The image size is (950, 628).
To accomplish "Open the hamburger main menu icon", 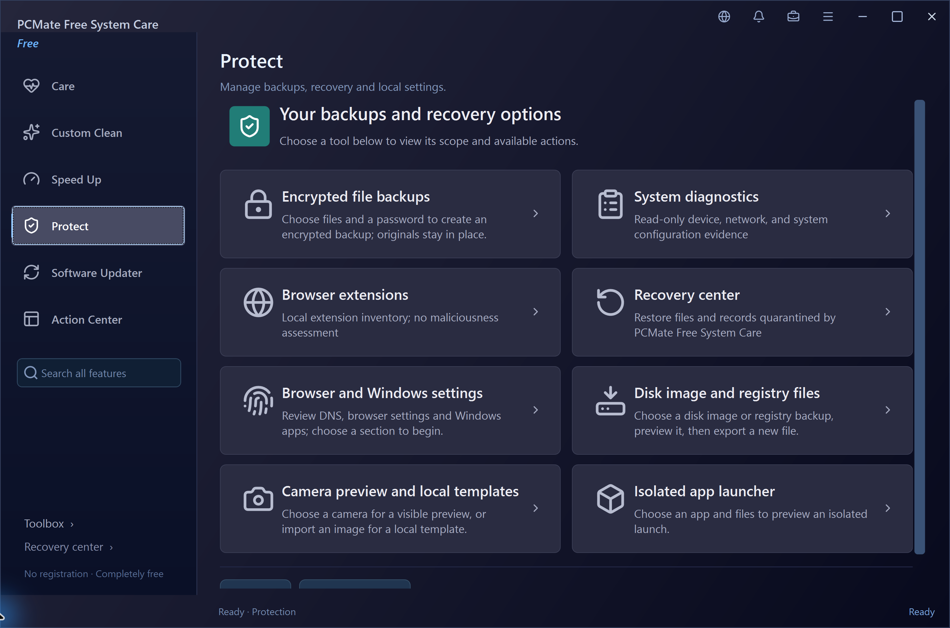I will 828,16.
